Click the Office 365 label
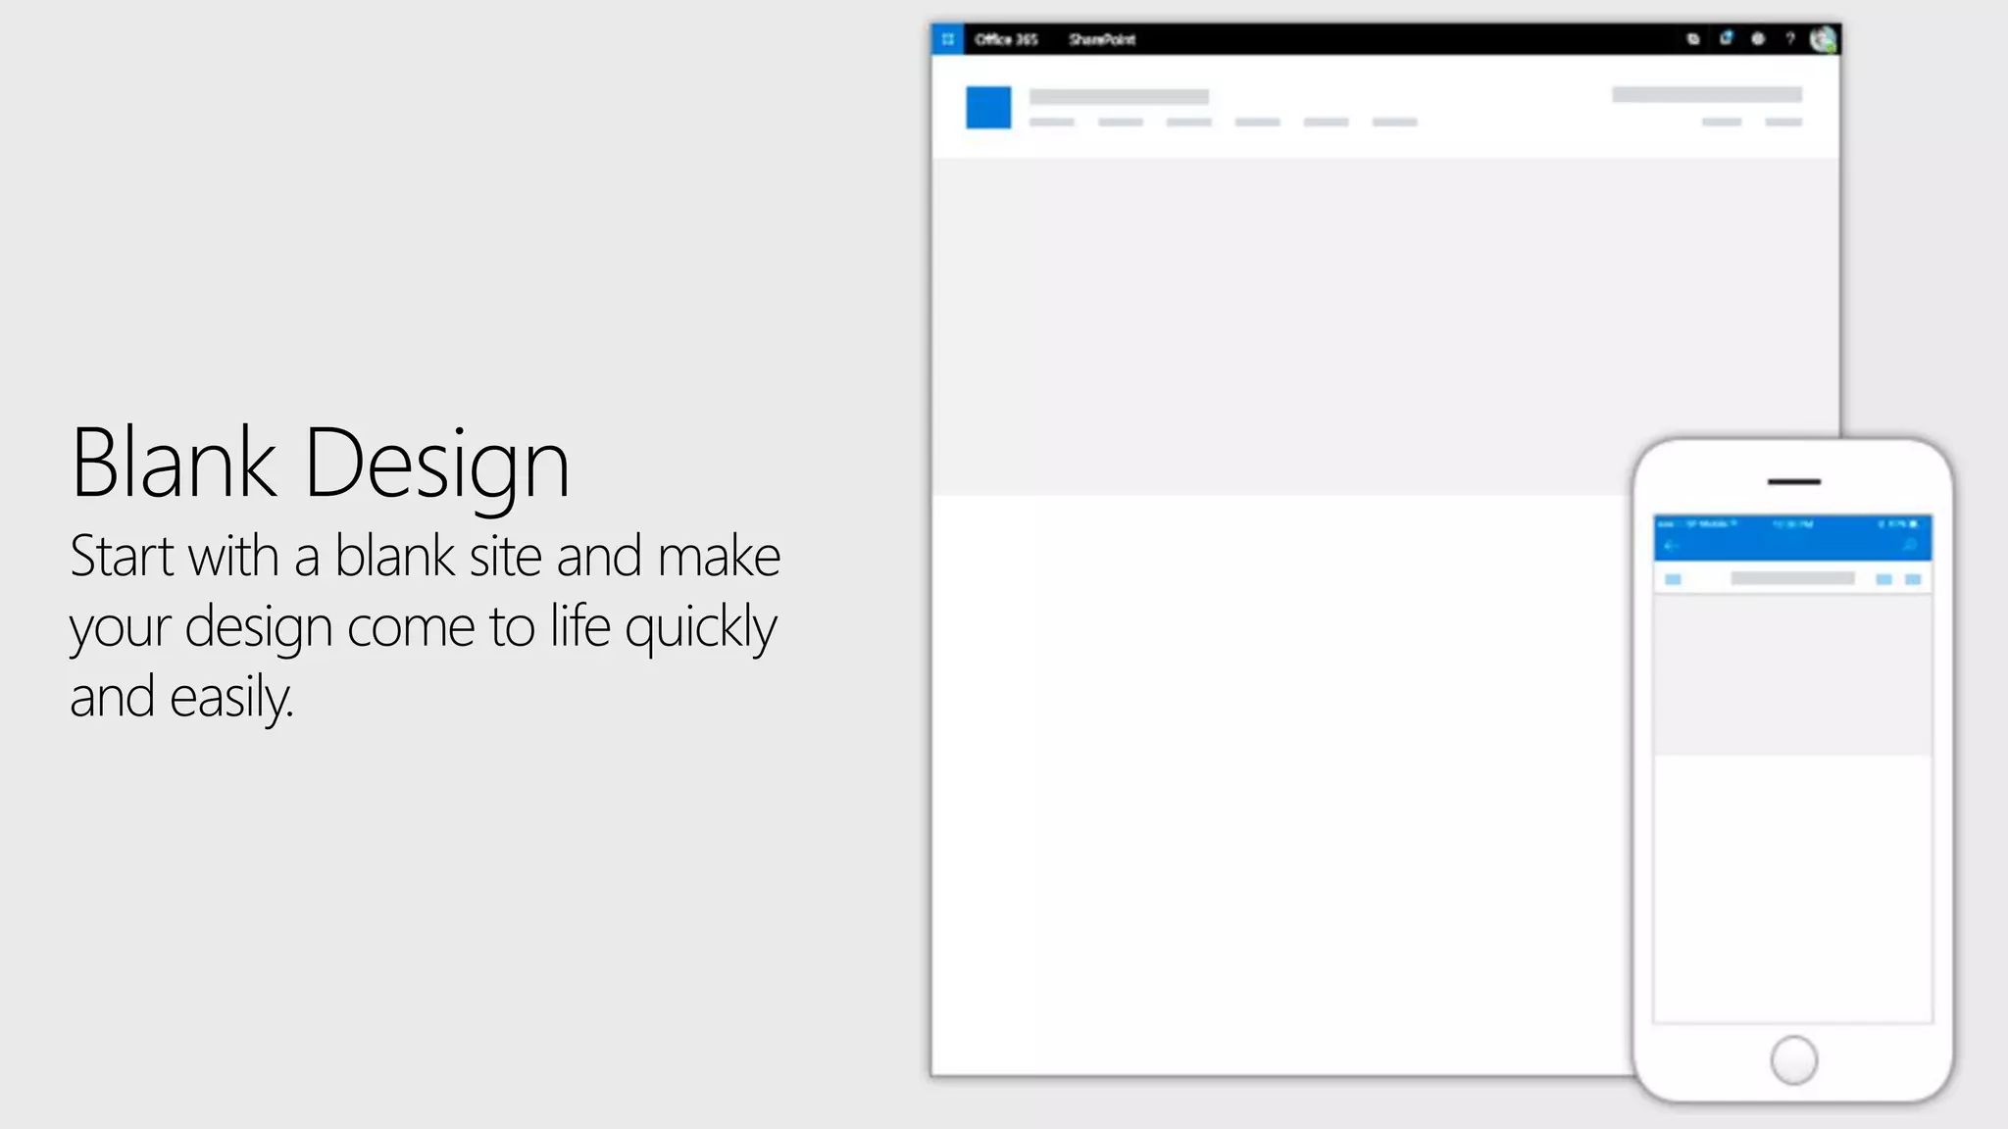 pyautogui.click(x=1006, y=39)
